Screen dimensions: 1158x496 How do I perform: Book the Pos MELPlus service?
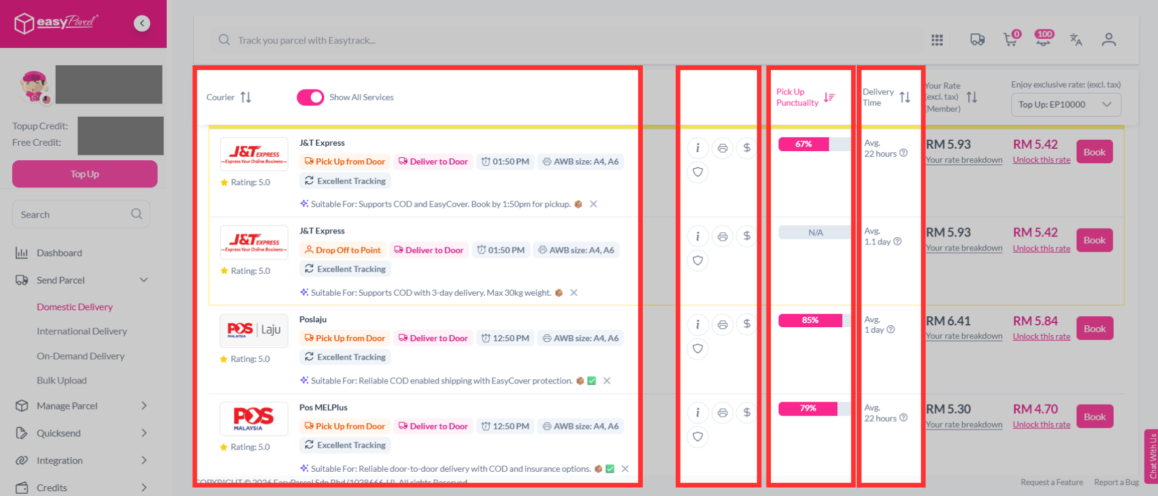tap(1094, 417)
